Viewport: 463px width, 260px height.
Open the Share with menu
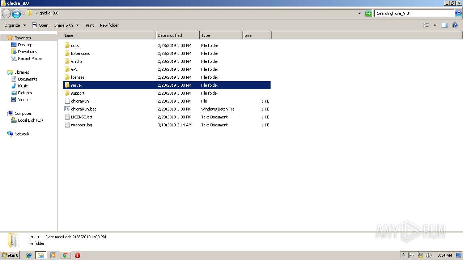coord(66,25)
